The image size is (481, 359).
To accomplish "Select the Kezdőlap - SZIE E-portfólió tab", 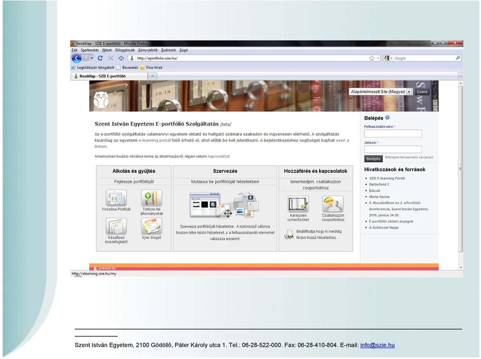I will [109, 76].
